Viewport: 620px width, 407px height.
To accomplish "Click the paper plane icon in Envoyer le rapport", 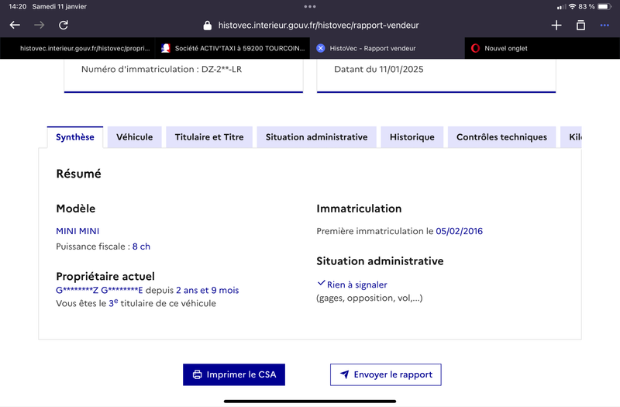I will click(x=345, y=374).
